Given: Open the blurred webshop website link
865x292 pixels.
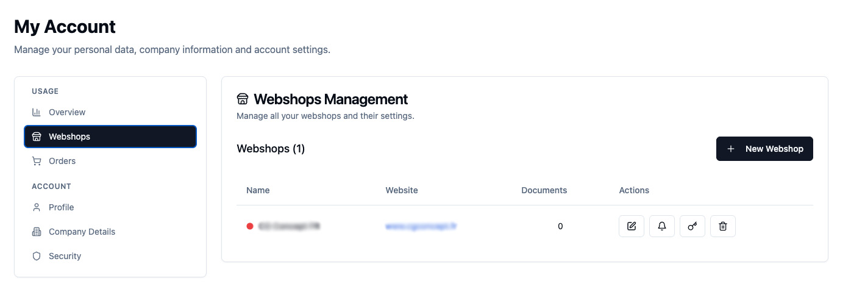Looking at the screenshot, I should (421, 226).
